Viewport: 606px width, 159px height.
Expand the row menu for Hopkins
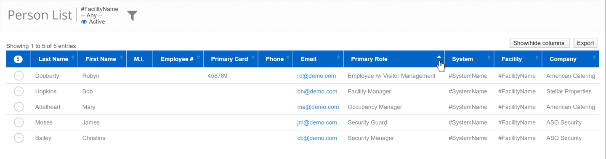tap(19, 91)
